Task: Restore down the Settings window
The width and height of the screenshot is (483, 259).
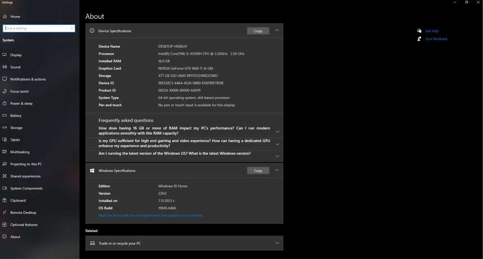Action: pyautogui.click(x=467, y=2)
